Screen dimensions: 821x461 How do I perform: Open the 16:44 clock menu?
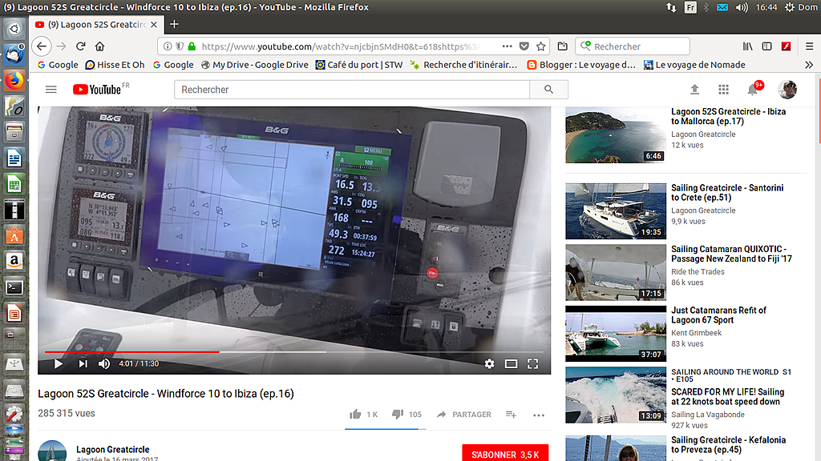coord(766,7)
